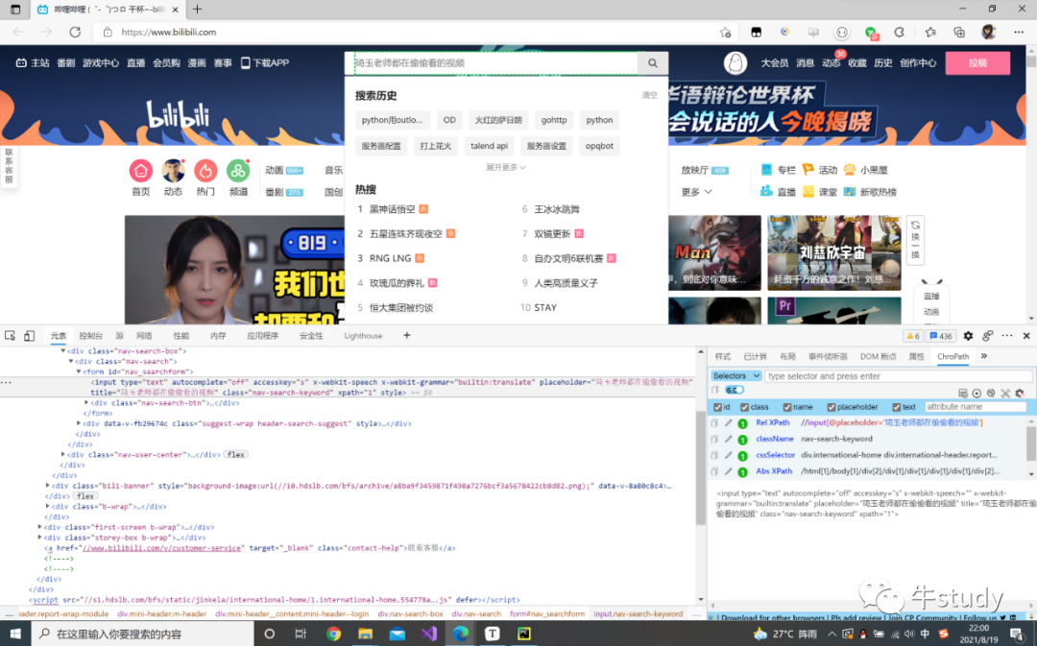Collapse the form nav_searchform node
Image resolution: width=1037 pixels, height=646 pixels.
click(x=79, y=371)
